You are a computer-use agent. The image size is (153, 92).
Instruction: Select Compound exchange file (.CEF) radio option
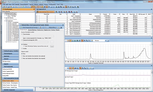[22, 40]
